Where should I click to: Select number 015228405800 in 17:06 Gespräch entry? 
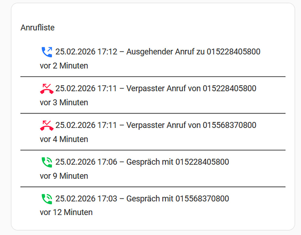(202, 162)
